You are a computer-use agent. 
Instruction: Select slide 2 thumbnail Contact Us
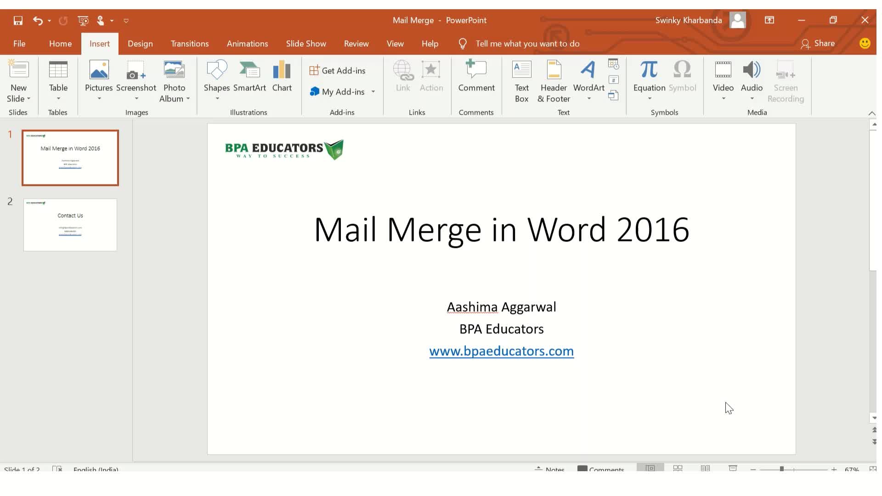coord(70,225)
